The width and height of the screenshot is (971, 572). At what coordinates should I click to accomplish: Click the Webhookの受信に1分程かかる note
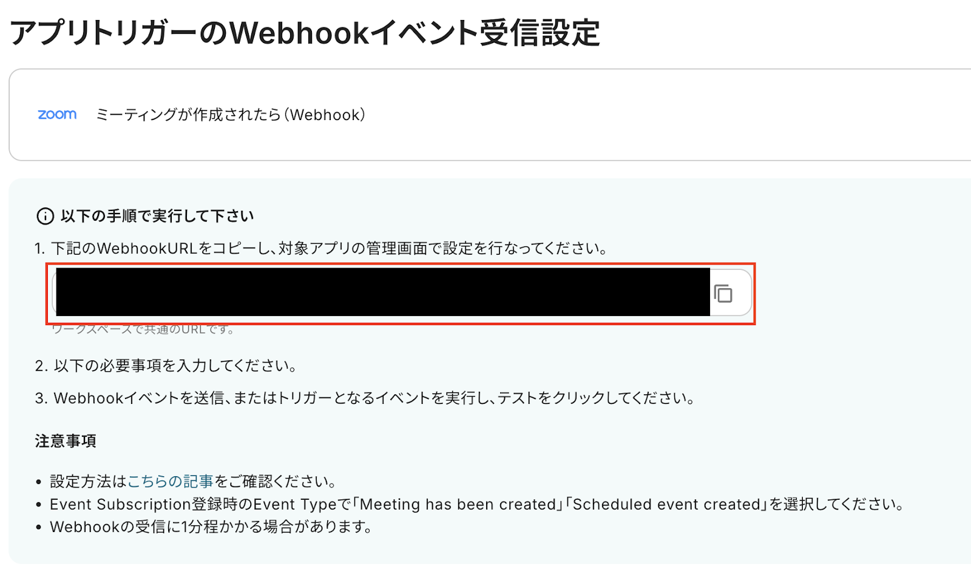(211, 527)
